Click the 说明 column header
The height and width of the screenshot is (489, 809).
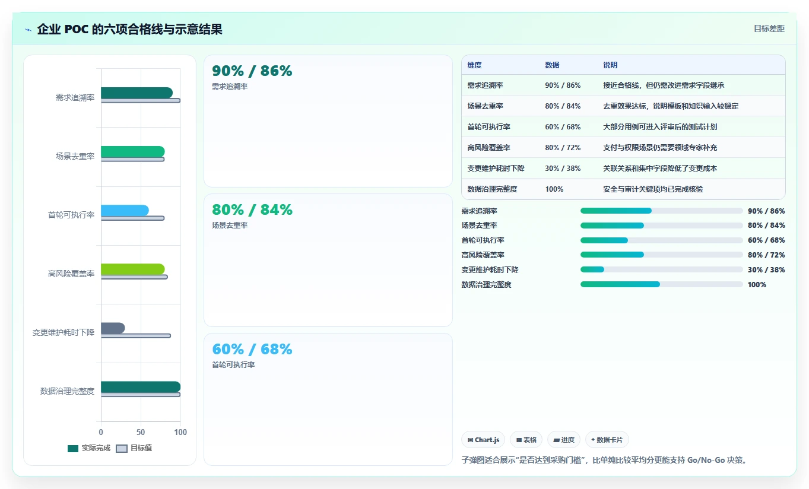point(610,65)
